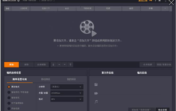Open the 格式 format dropdown showing MP4

pyautogui.click(x=67, y=99)
